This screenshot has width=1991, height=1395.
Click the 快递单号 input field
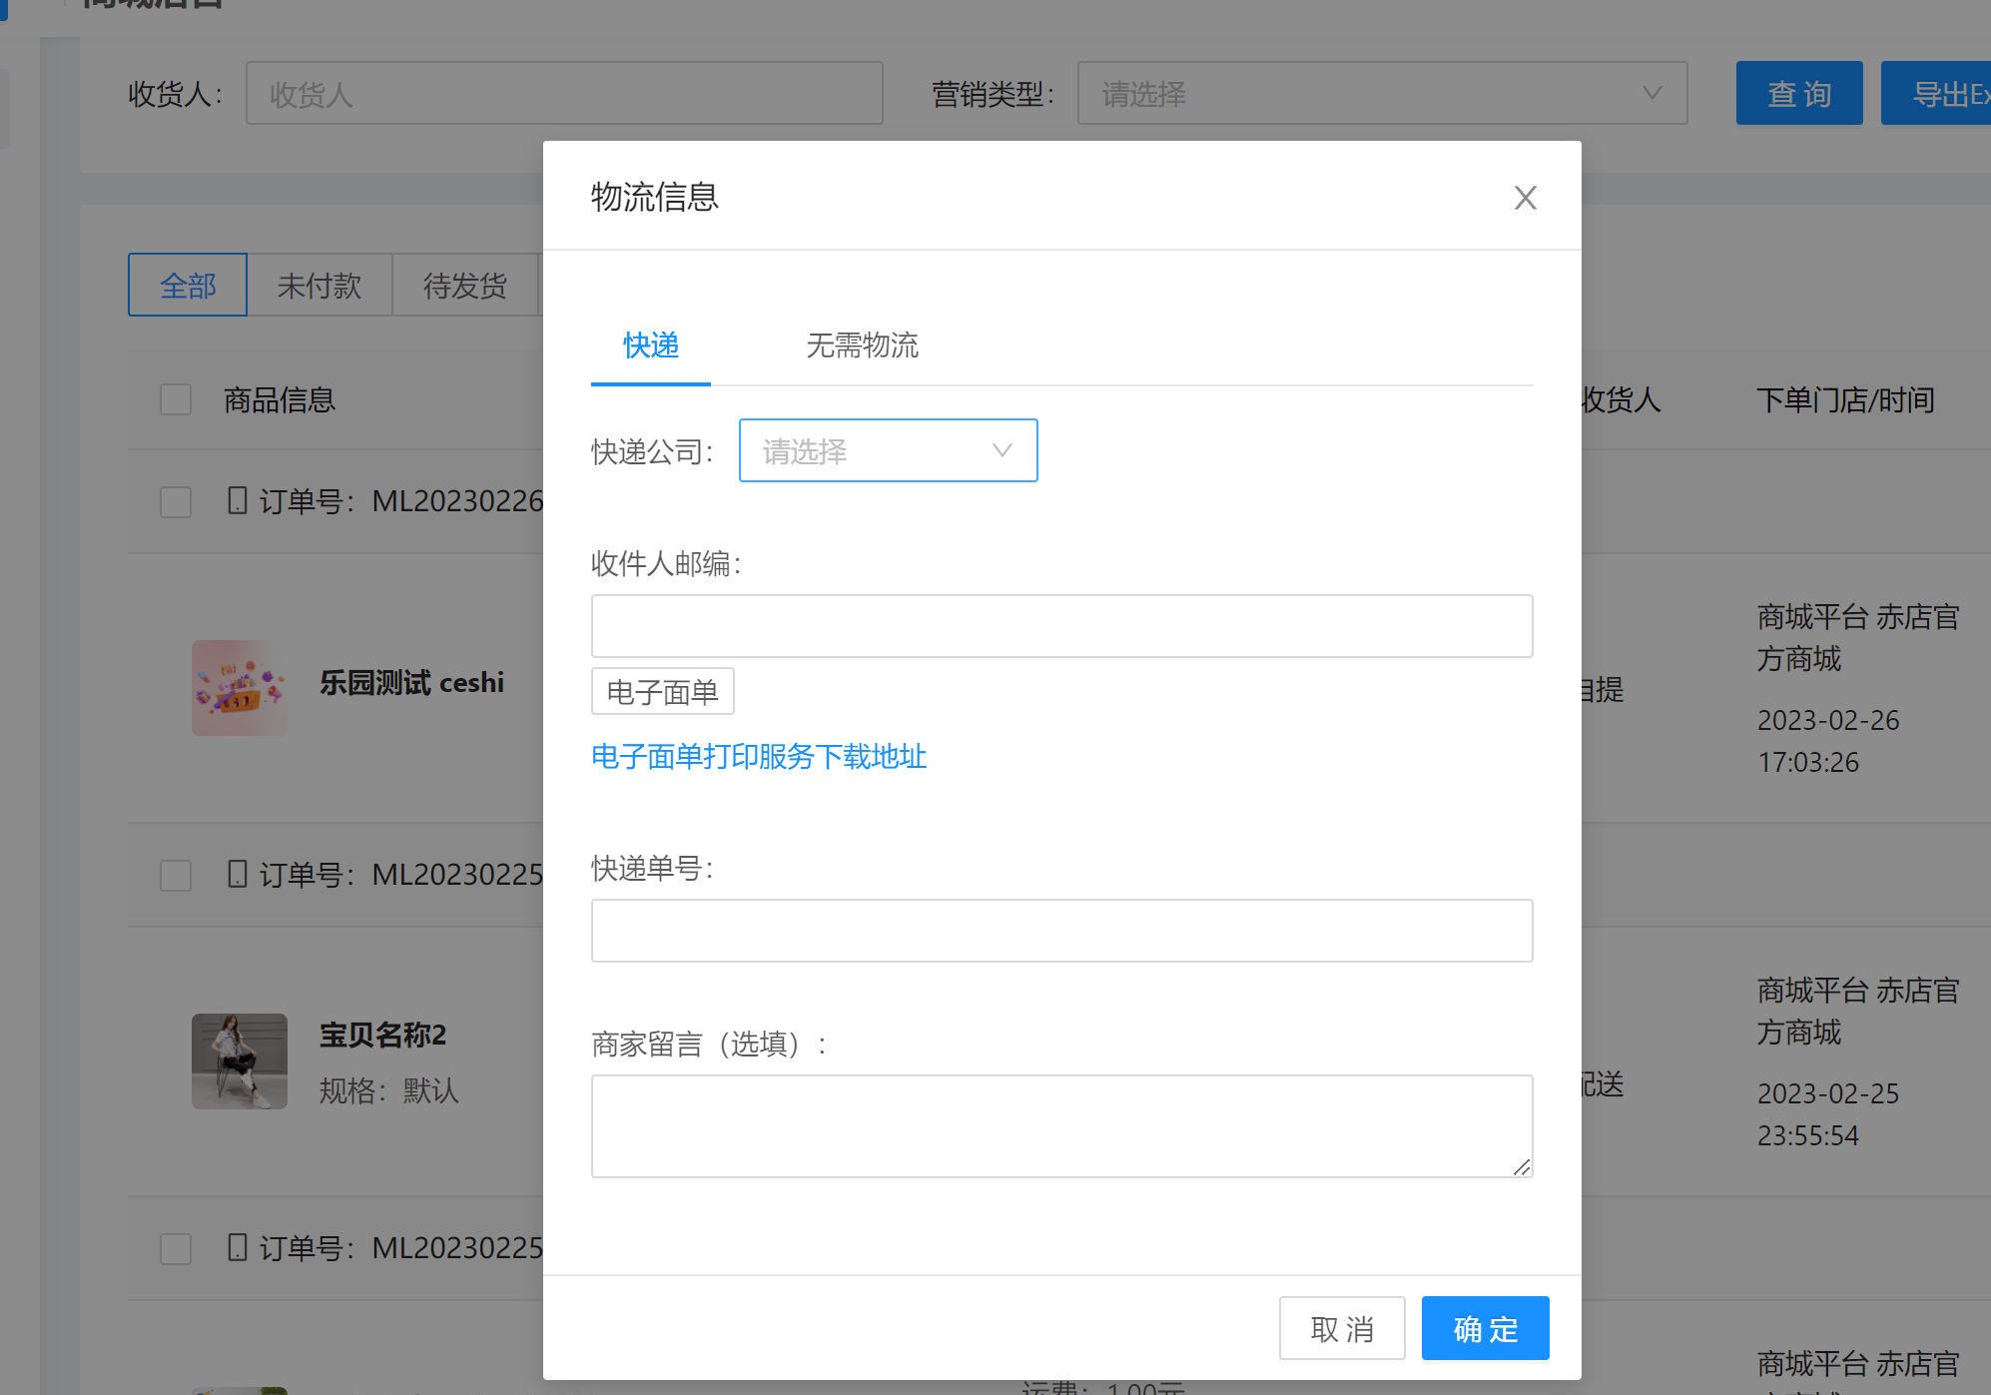[x=1061, y=931]
